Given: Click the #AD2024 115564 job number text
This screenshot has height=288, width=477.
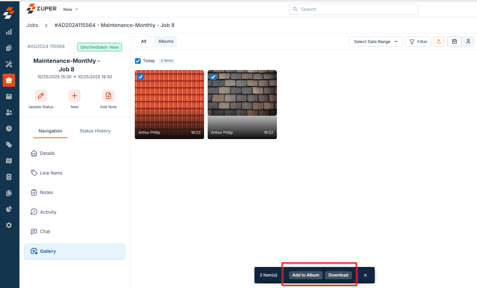Looking at the screenshot, I should tap(46, 46).
